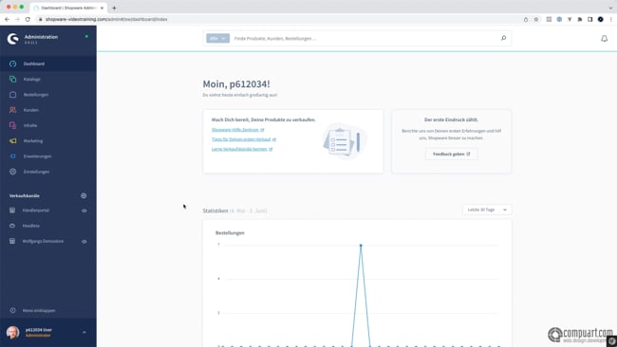617x347 pixels.
Task: Expand the p612034 user menu chevron
Action: pyautogui.click(x=84, y=333)
